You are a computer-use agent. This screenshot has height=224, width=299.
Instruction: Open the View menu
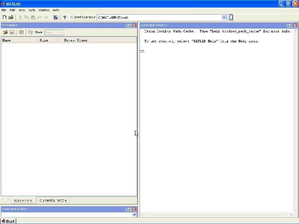[x=22, y=10]
